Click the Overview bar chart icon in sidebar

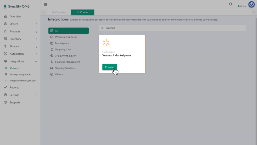(6, 16)
